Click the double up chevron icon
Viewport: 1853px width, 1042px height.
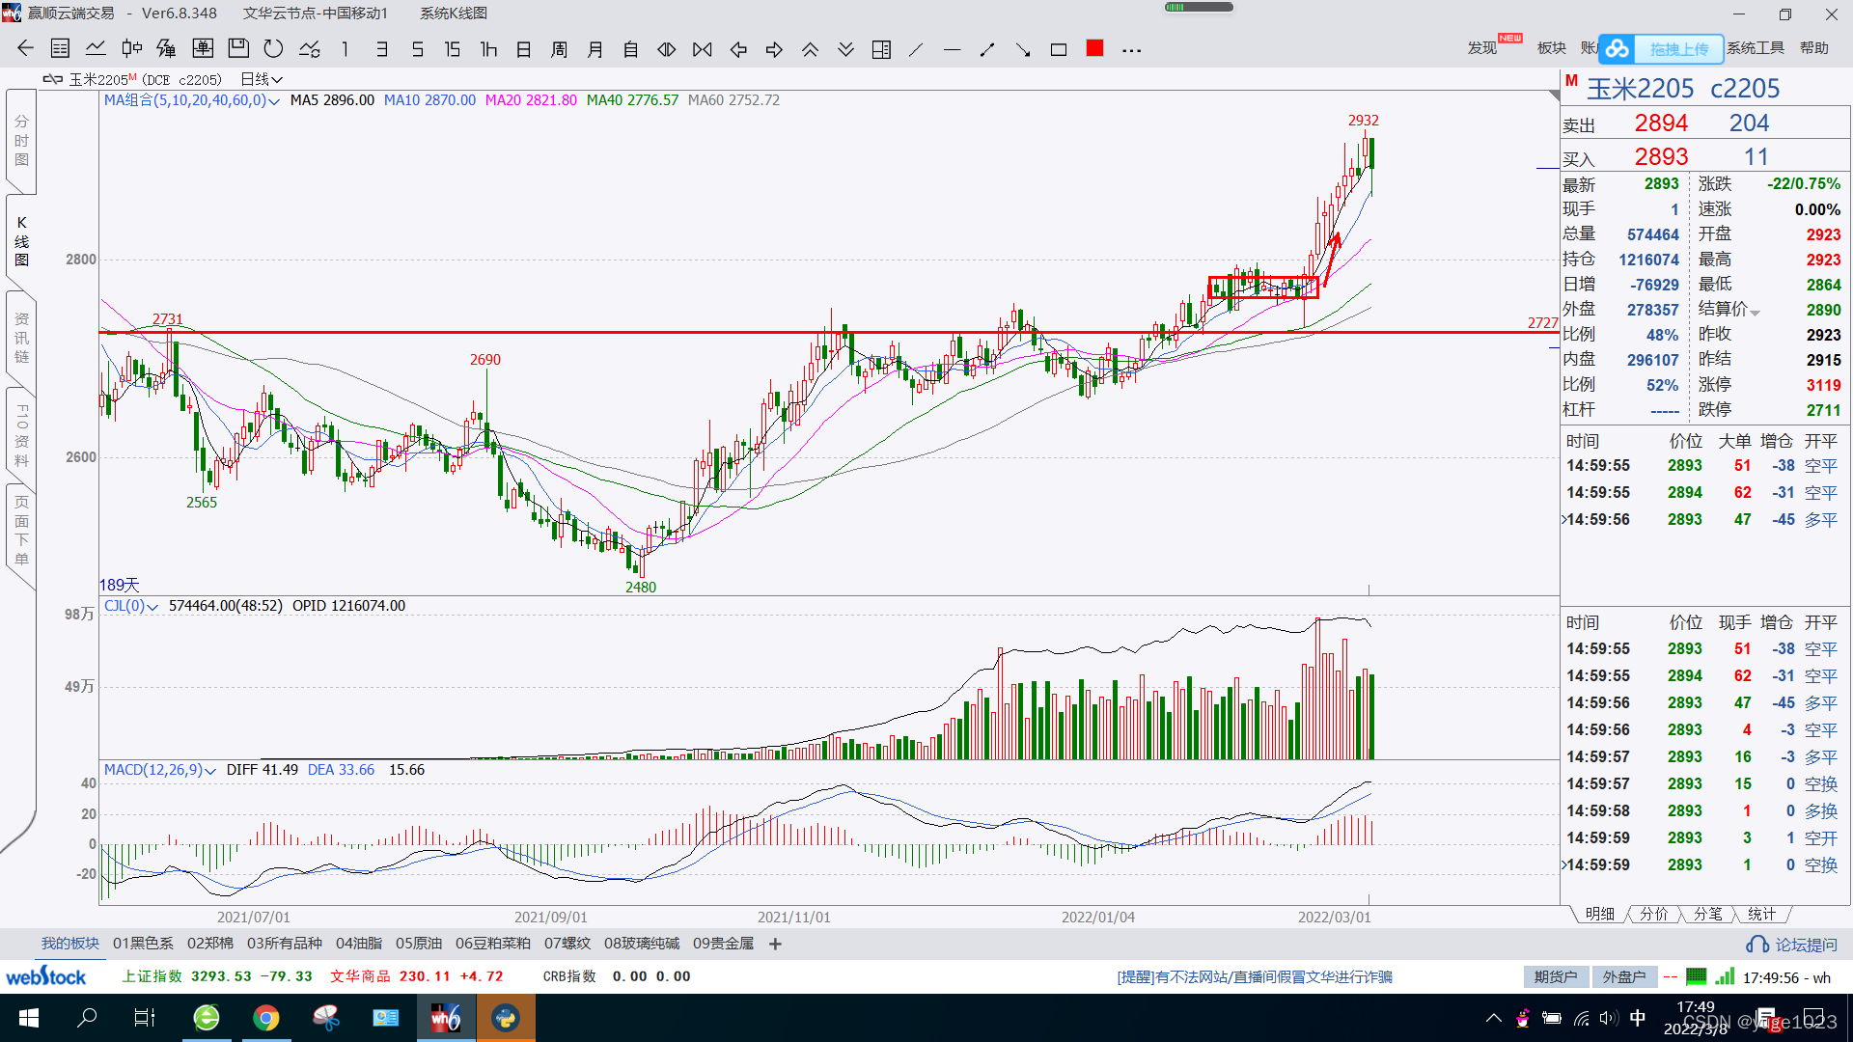point(810,49)
